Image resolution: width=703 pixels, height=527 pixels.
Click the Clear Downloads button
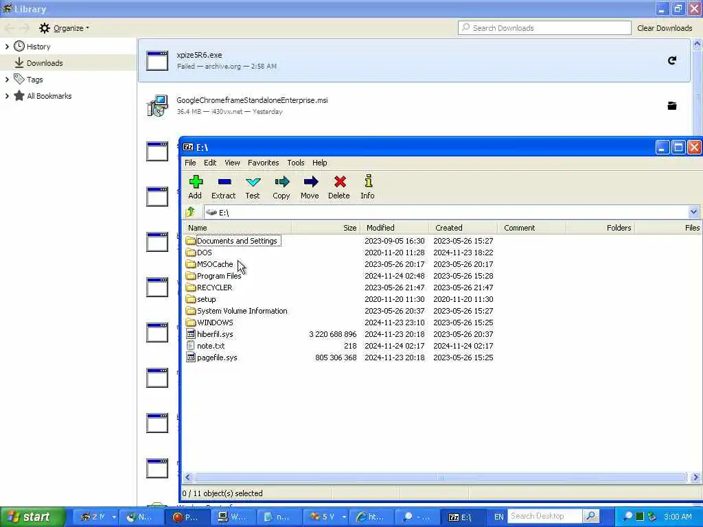pyautogui.click(x=665, y=28)
